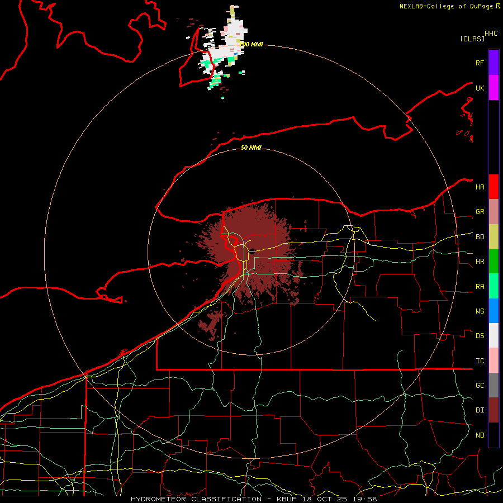Click the DS white legend swatch

493,335
